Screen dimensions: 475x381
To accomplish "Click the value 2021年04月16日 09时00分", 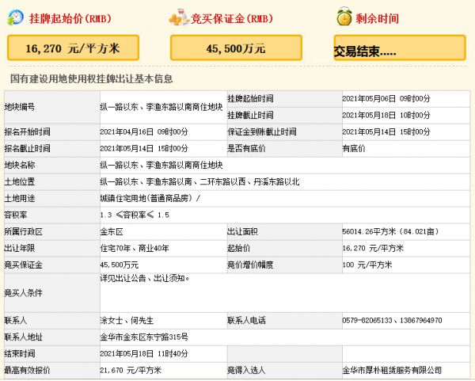I will click(144, 131).
